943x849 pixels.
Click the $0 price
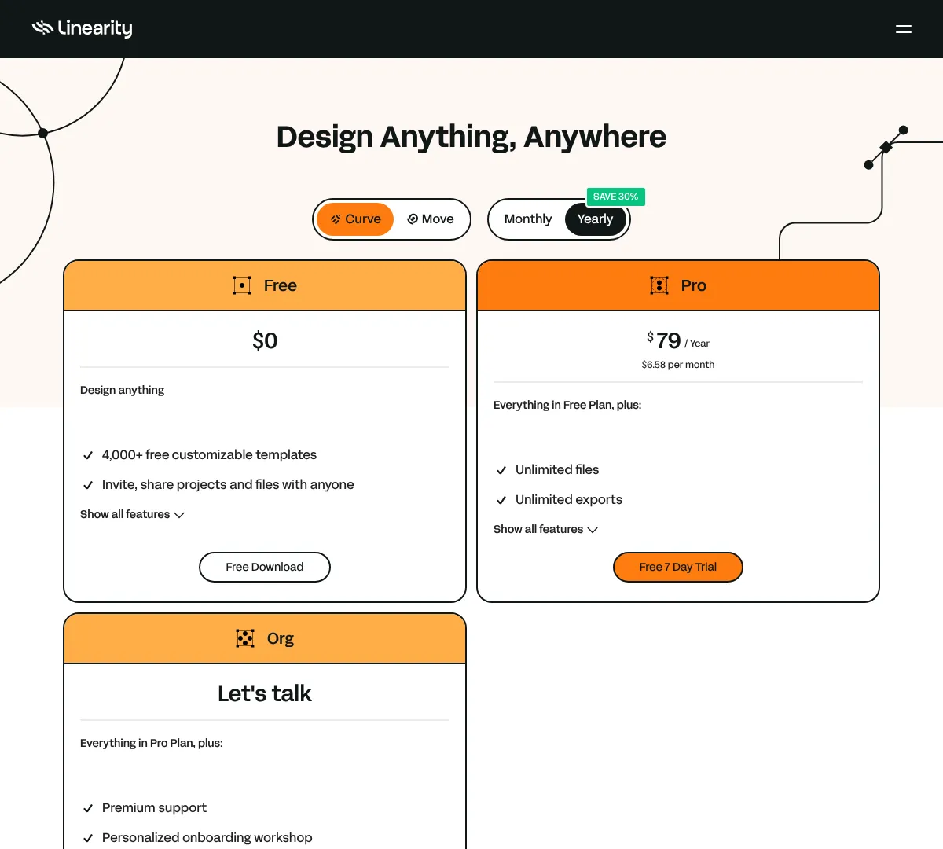tap(265, 340)
